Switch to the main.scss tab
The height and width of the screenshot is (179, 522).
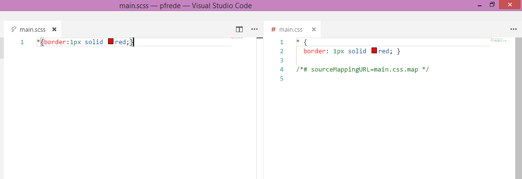33,29
